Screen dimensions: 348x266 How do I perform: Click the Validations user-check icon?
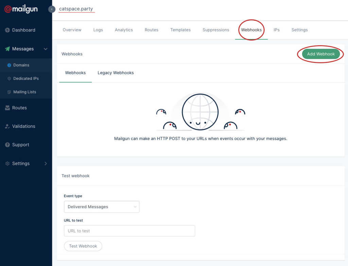pyautogui.click(x=7, y=126)
